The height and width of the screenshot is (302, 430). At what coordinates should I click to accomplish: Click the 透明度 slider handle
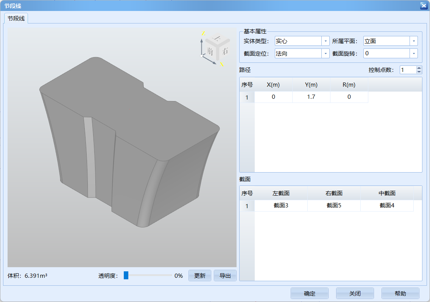click(x=126, y=276)
